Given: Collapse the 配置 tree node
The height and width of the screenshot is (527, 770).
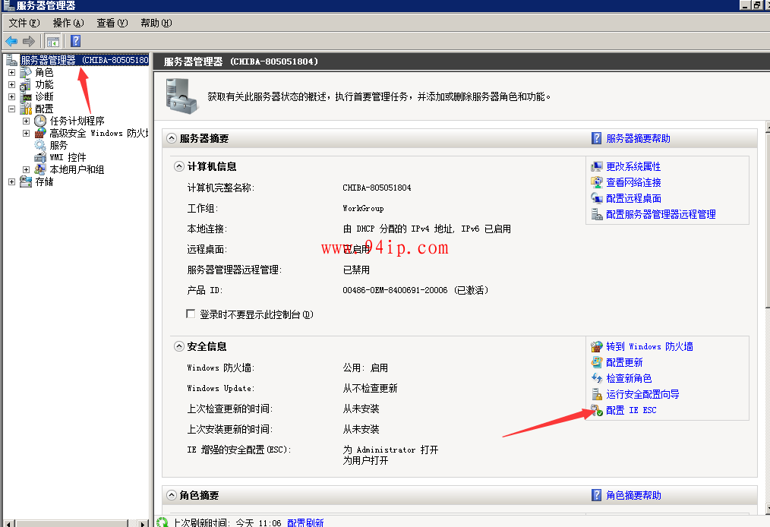Looking at the screenshot, I should (12, 109).
